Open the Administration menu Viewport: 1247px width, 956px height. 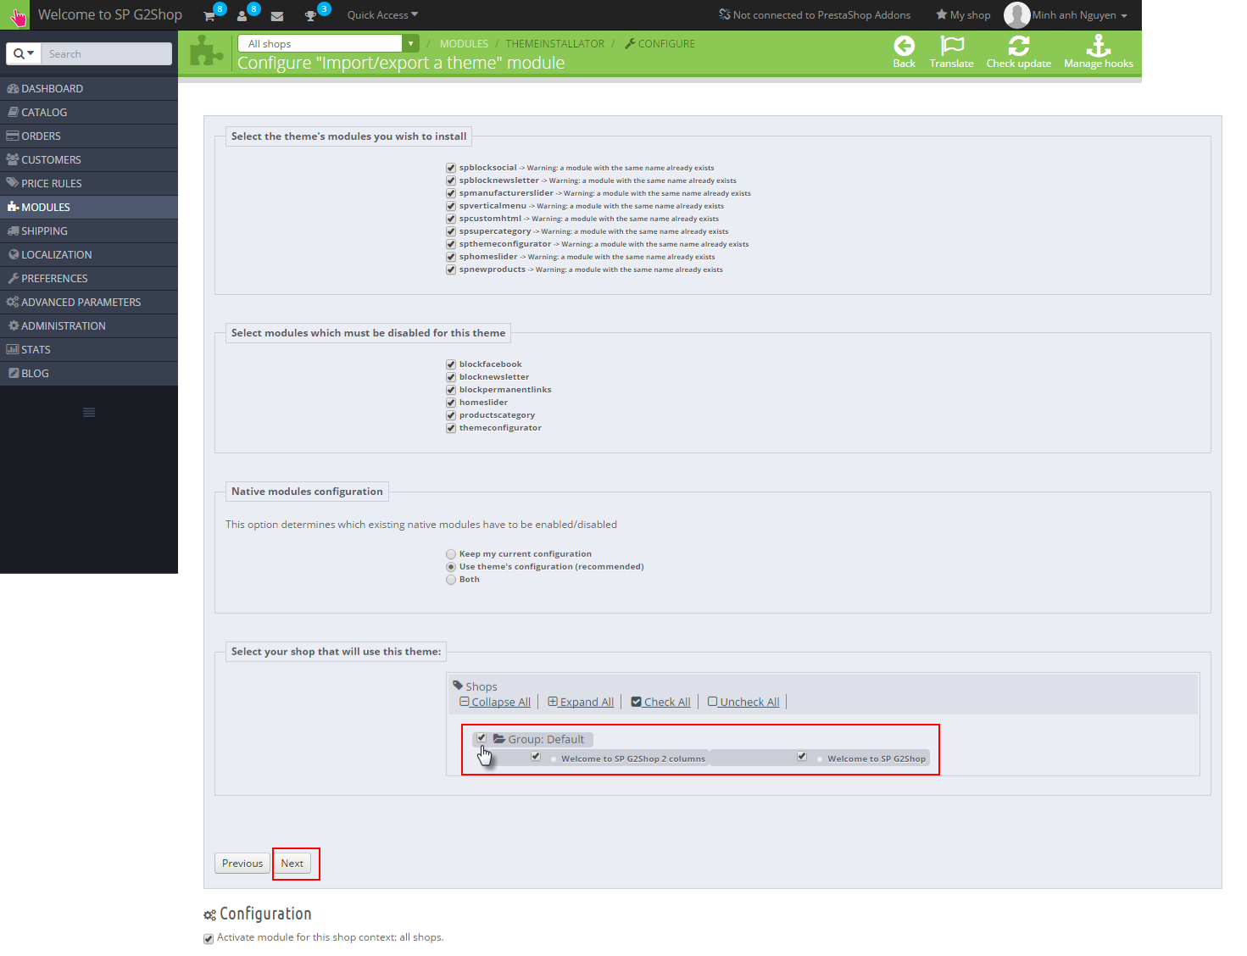(89, 325)
